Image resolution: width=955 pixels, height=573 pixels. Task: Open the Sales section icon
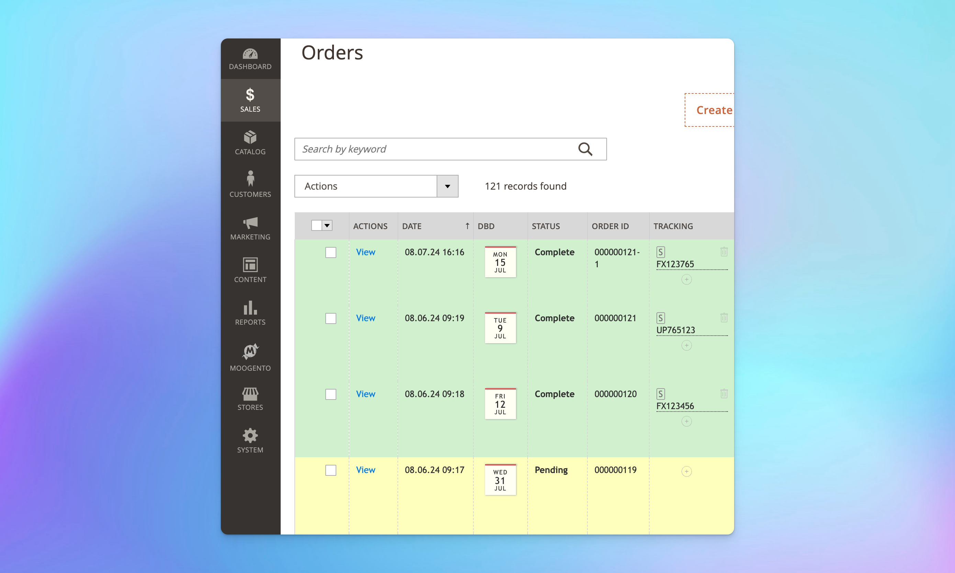[x=250, y=95]
